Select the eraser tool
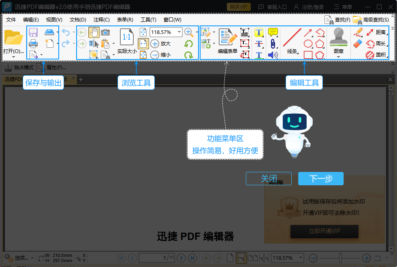Image resolution: width=397 pixels, height=267 pixels. (x=358, y=44)
